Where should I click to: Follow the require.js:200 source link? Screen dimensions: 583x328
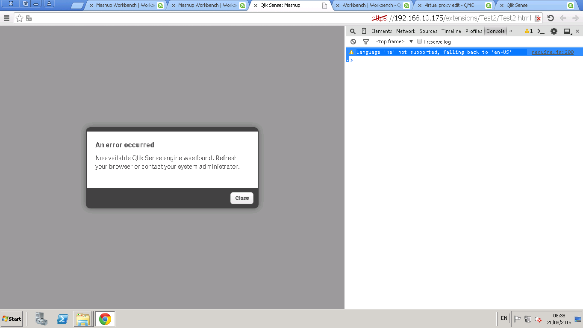point(553,52)
